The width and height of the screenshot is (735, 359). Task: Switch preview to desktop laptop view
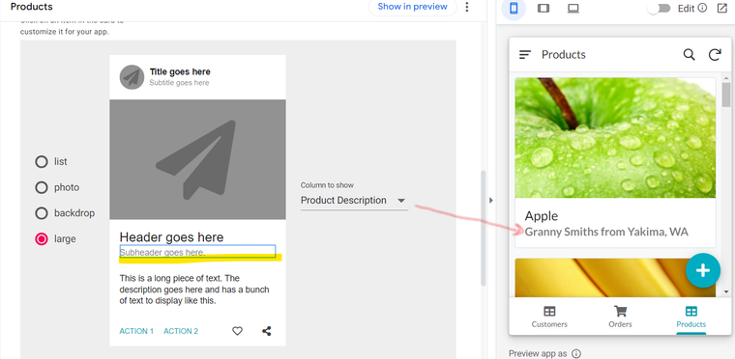pos(573,8)
